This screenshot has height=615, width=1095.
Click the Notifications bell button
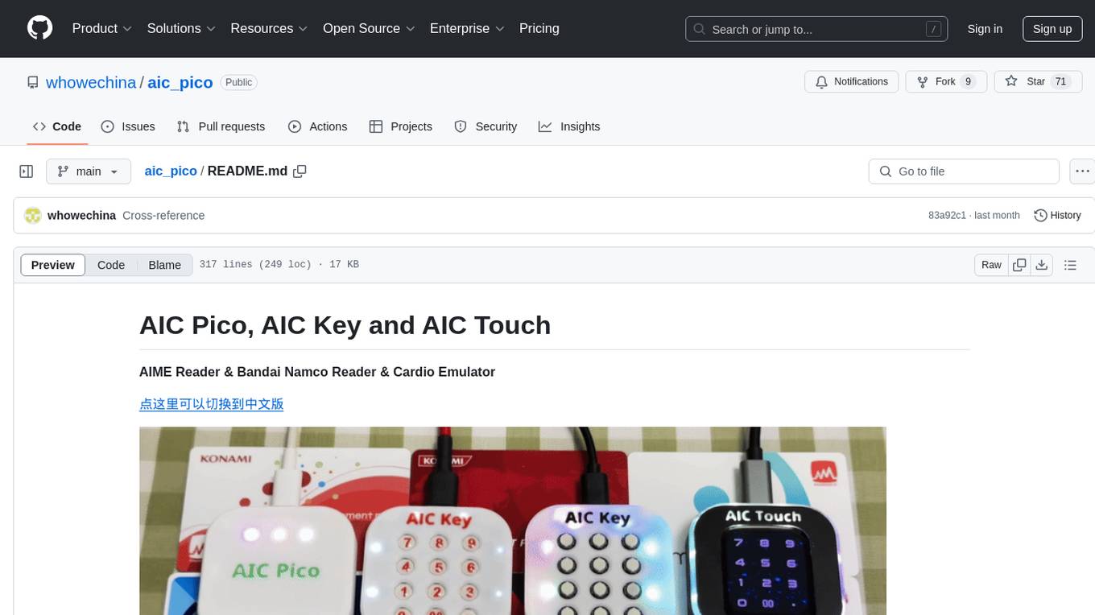[x=852, y=82]
